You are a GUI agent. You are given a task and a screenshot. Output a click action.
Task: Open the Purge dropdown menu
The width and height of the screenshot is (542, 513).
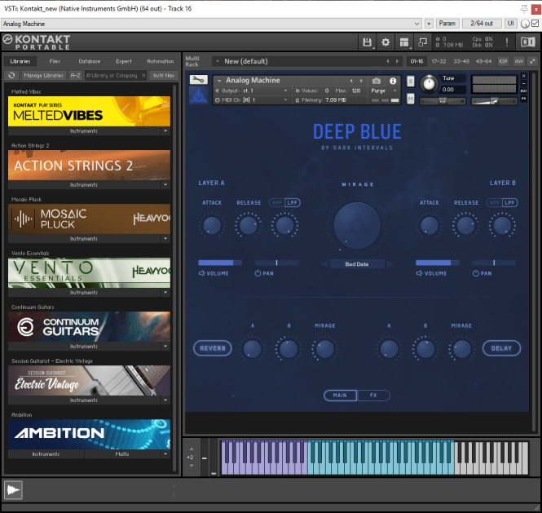point(384,91)
